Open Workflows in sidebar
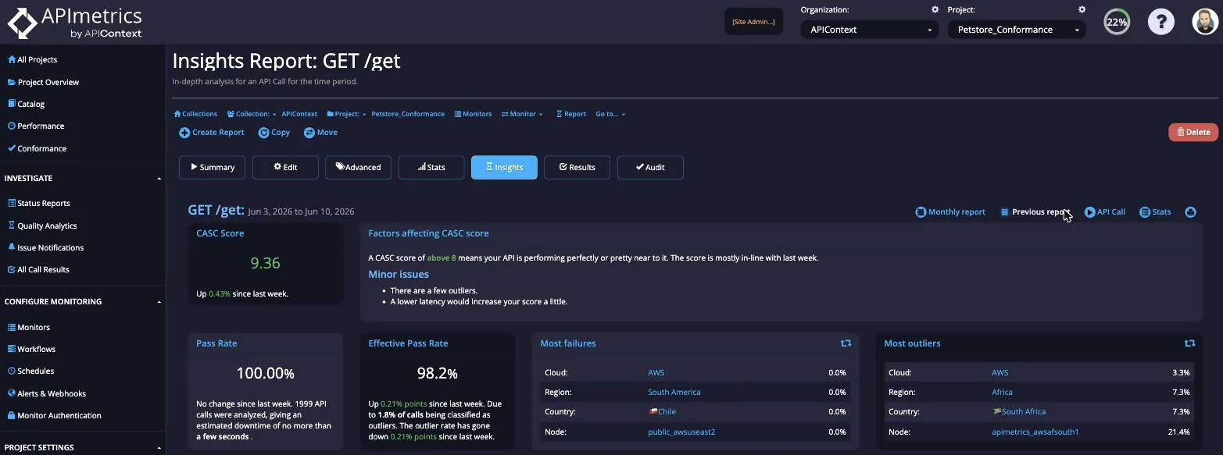 [31, 349]
